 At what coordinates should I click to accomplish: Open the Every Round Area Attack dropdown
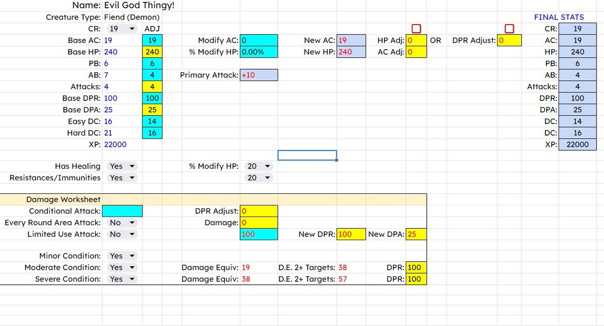click(123, 223)
